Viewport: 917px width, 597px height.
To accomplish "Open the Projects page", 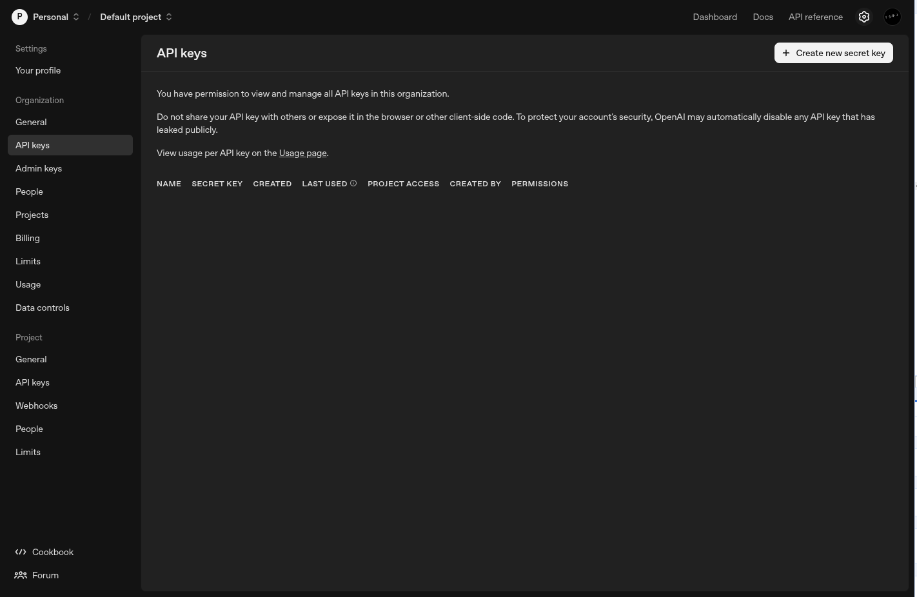I will (x=70, y=215).
